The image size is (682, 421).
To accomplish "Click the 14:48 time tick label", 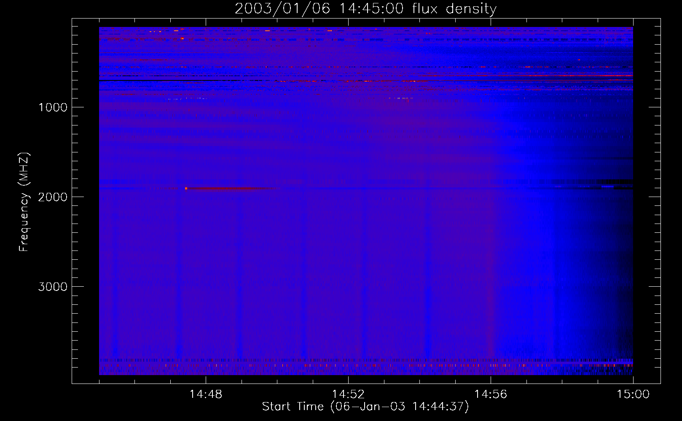I will 206,394.
